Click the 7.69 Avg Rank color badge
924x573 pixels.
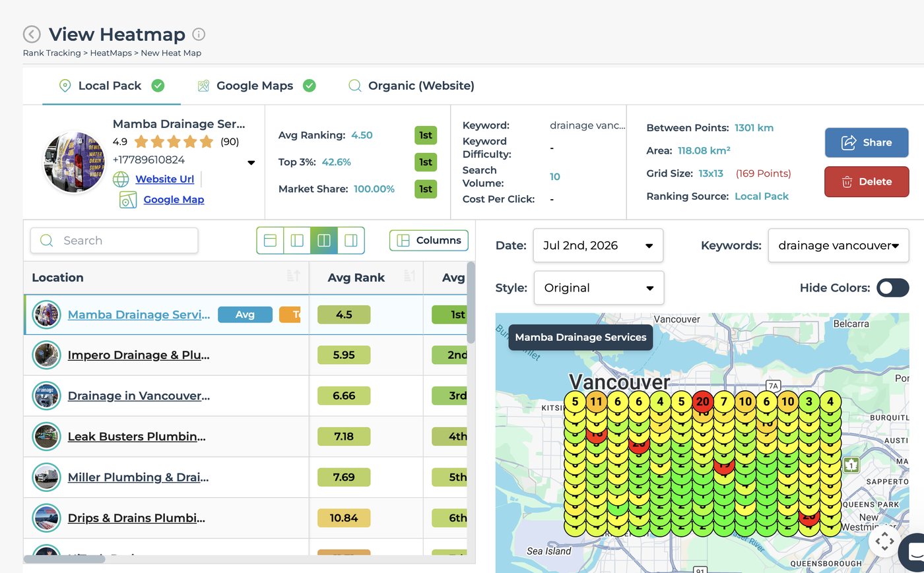344,477
